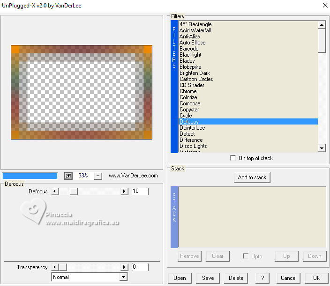Screen dimensions: 330x286
Task: Click the image preview thumbnail
Action: coord(82,92)
